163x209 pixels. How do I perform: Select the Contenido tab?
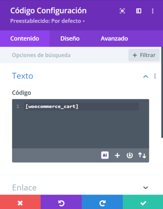pyautogui.click(x=25, y=38)
